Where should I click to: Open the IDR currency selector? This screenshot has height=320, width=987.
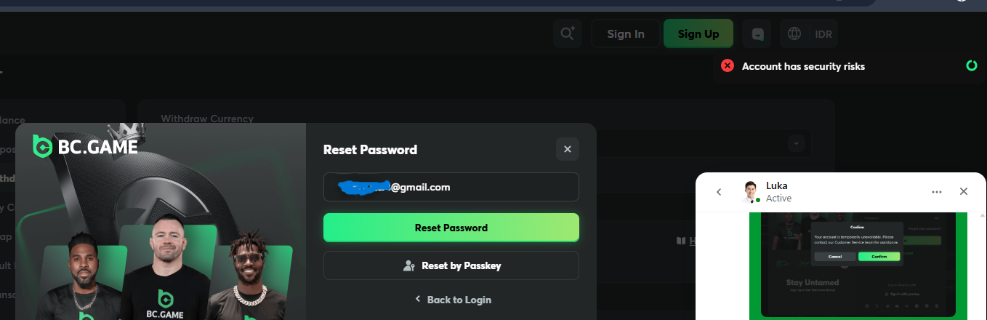(x=823, y=33)
